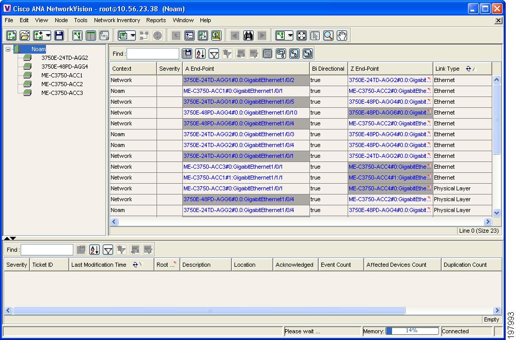Switch to list view table icon
516x340 pixels.
point(91,36)
